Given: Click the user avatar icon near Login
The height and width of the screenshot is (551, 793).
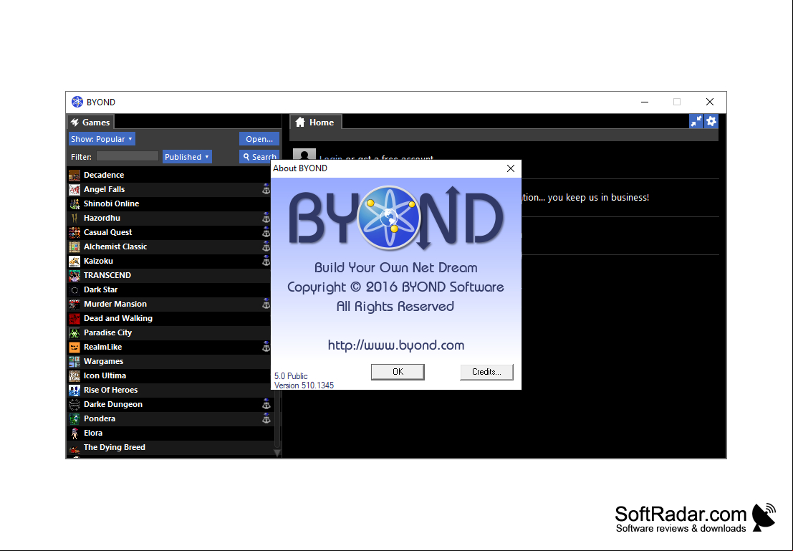Looking at the screenshot, I should 304,155.
